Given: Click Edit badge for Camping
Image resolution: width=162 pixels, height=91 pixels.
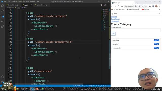Looking at the screenshot, I should click(x=155, y=44).
